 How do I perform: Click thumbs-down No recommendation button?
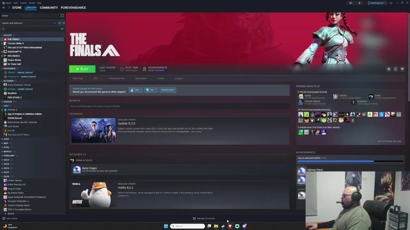tap(151, 90)
